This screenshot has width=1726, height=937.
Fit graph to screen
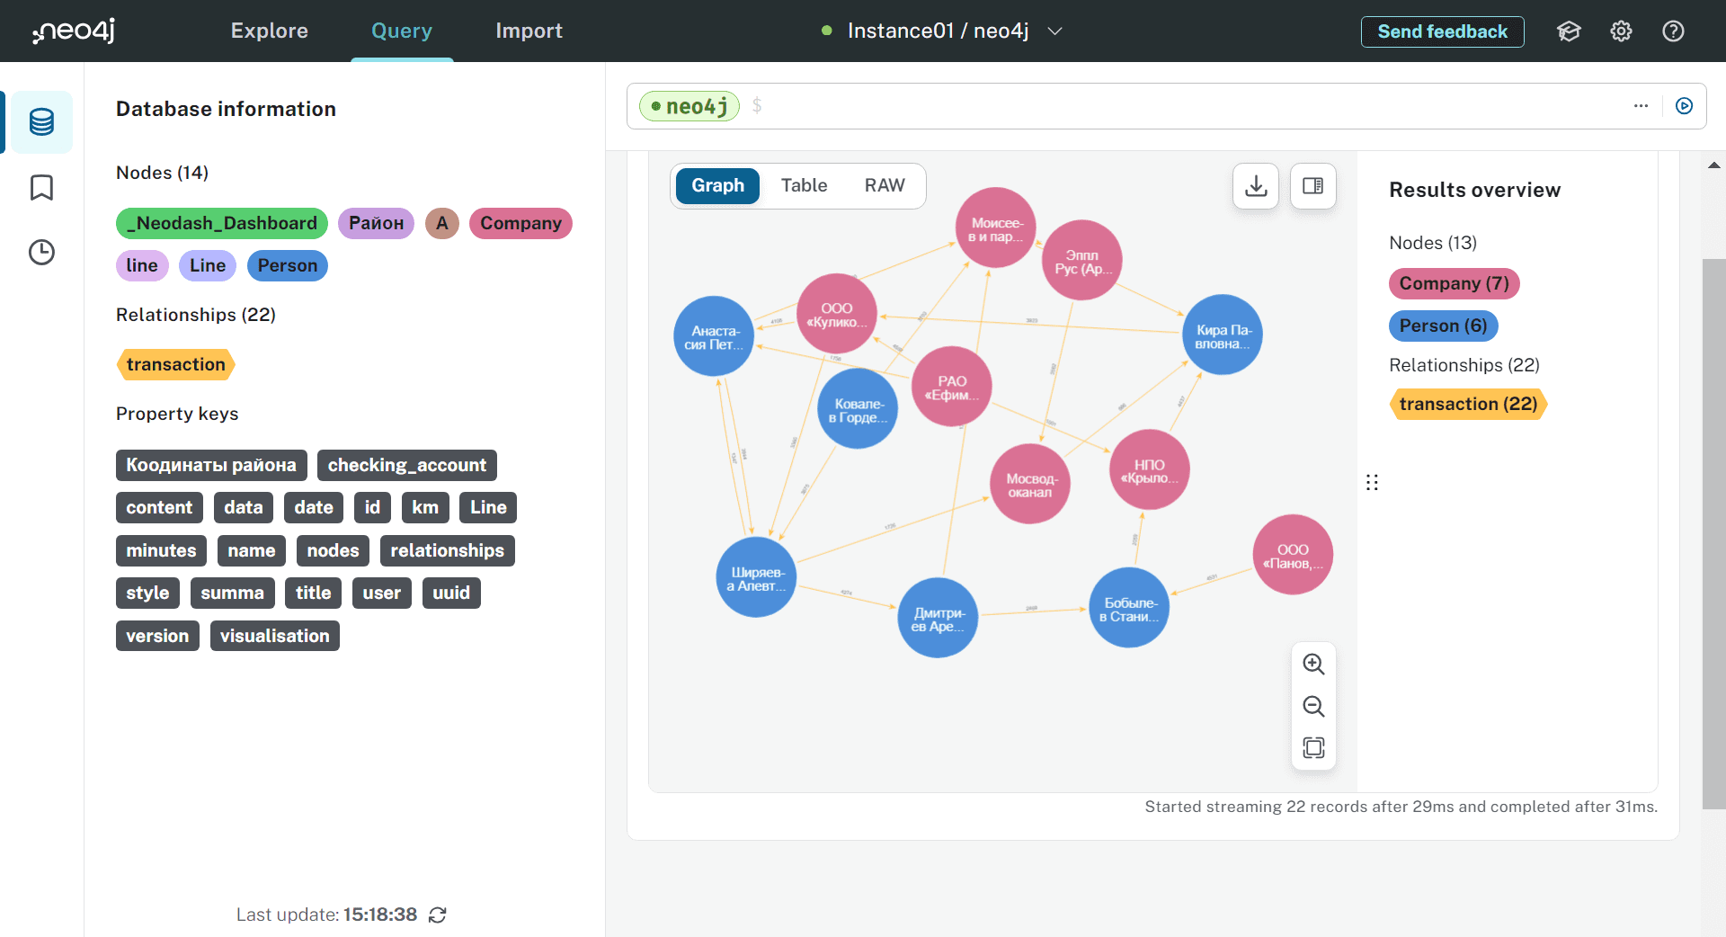coord(1313,748)
